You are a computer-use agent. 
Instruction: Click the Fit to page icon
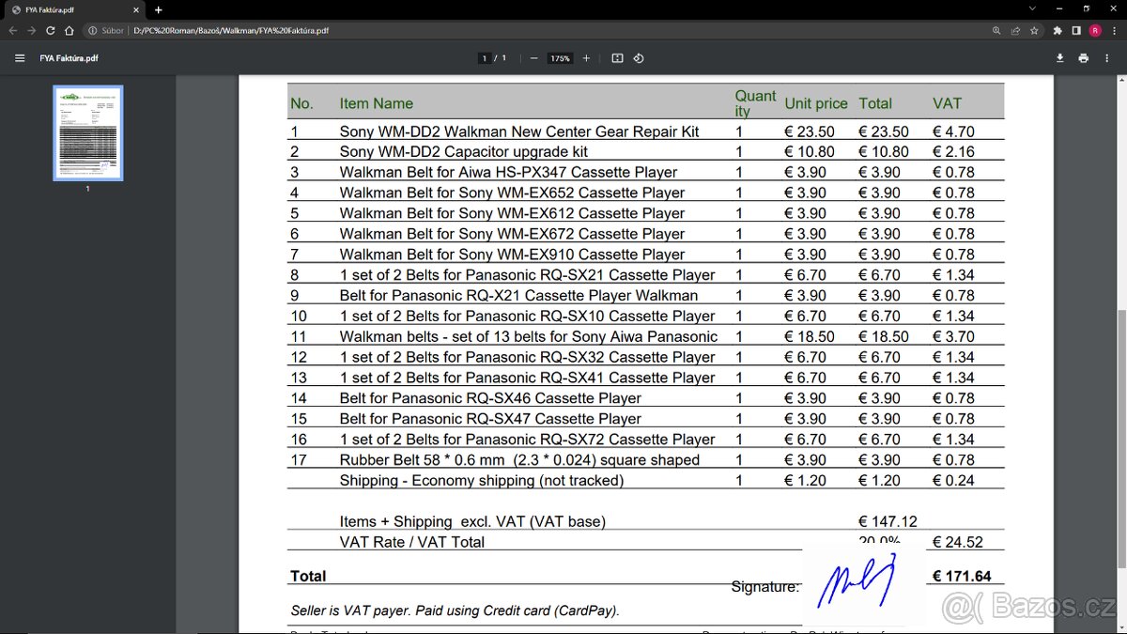click(x=617, y=58)
